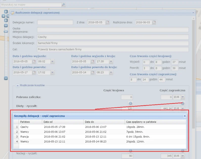The image size is (201, 159).
Task: Click the Noclegi ryczałt 90 amount field
Action: 127,156
